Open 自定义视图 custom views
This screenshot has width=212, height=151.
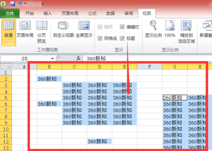(x=63, y=29)
